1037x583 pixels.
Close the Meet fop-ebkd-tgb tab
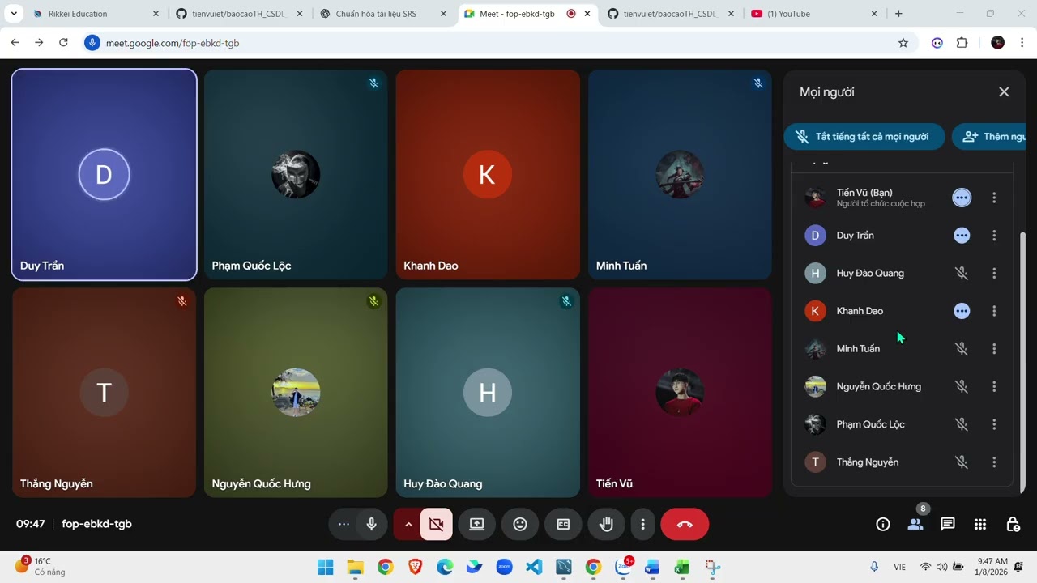pos(587,14)
